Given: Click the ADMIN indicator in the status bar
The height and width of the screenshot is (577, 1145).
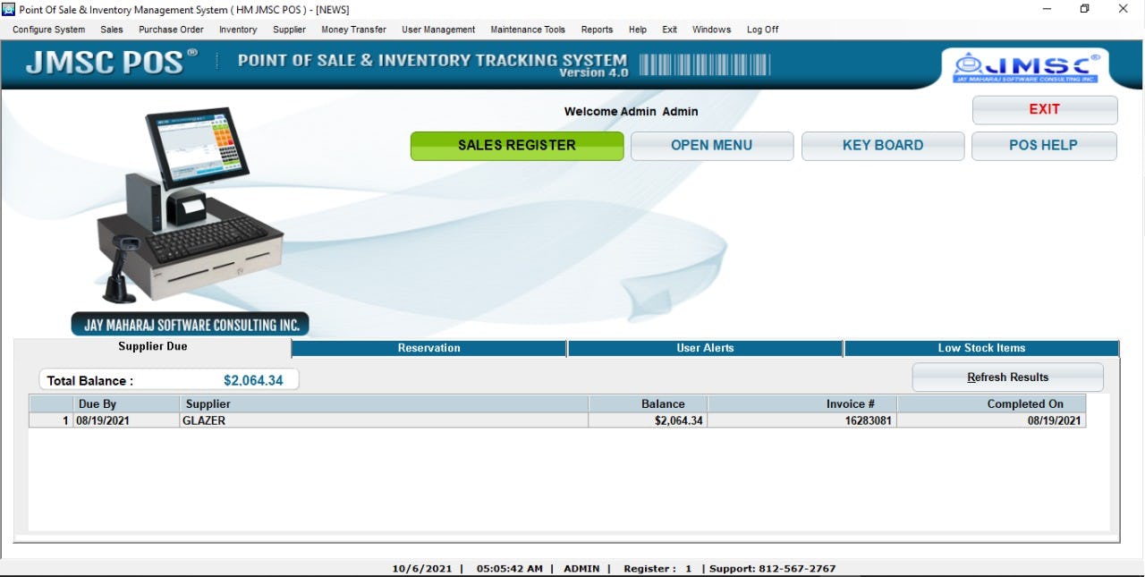Looking at the screenshot, I should [582, 568].
